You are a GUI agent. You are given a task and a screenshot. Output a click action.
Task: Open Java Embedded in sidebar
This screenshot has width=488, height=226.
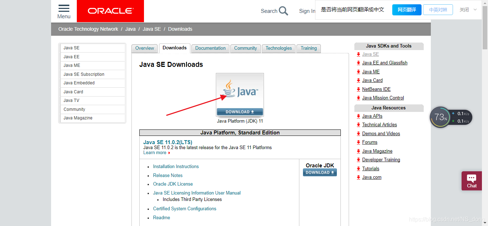click(x=93, y=83)
